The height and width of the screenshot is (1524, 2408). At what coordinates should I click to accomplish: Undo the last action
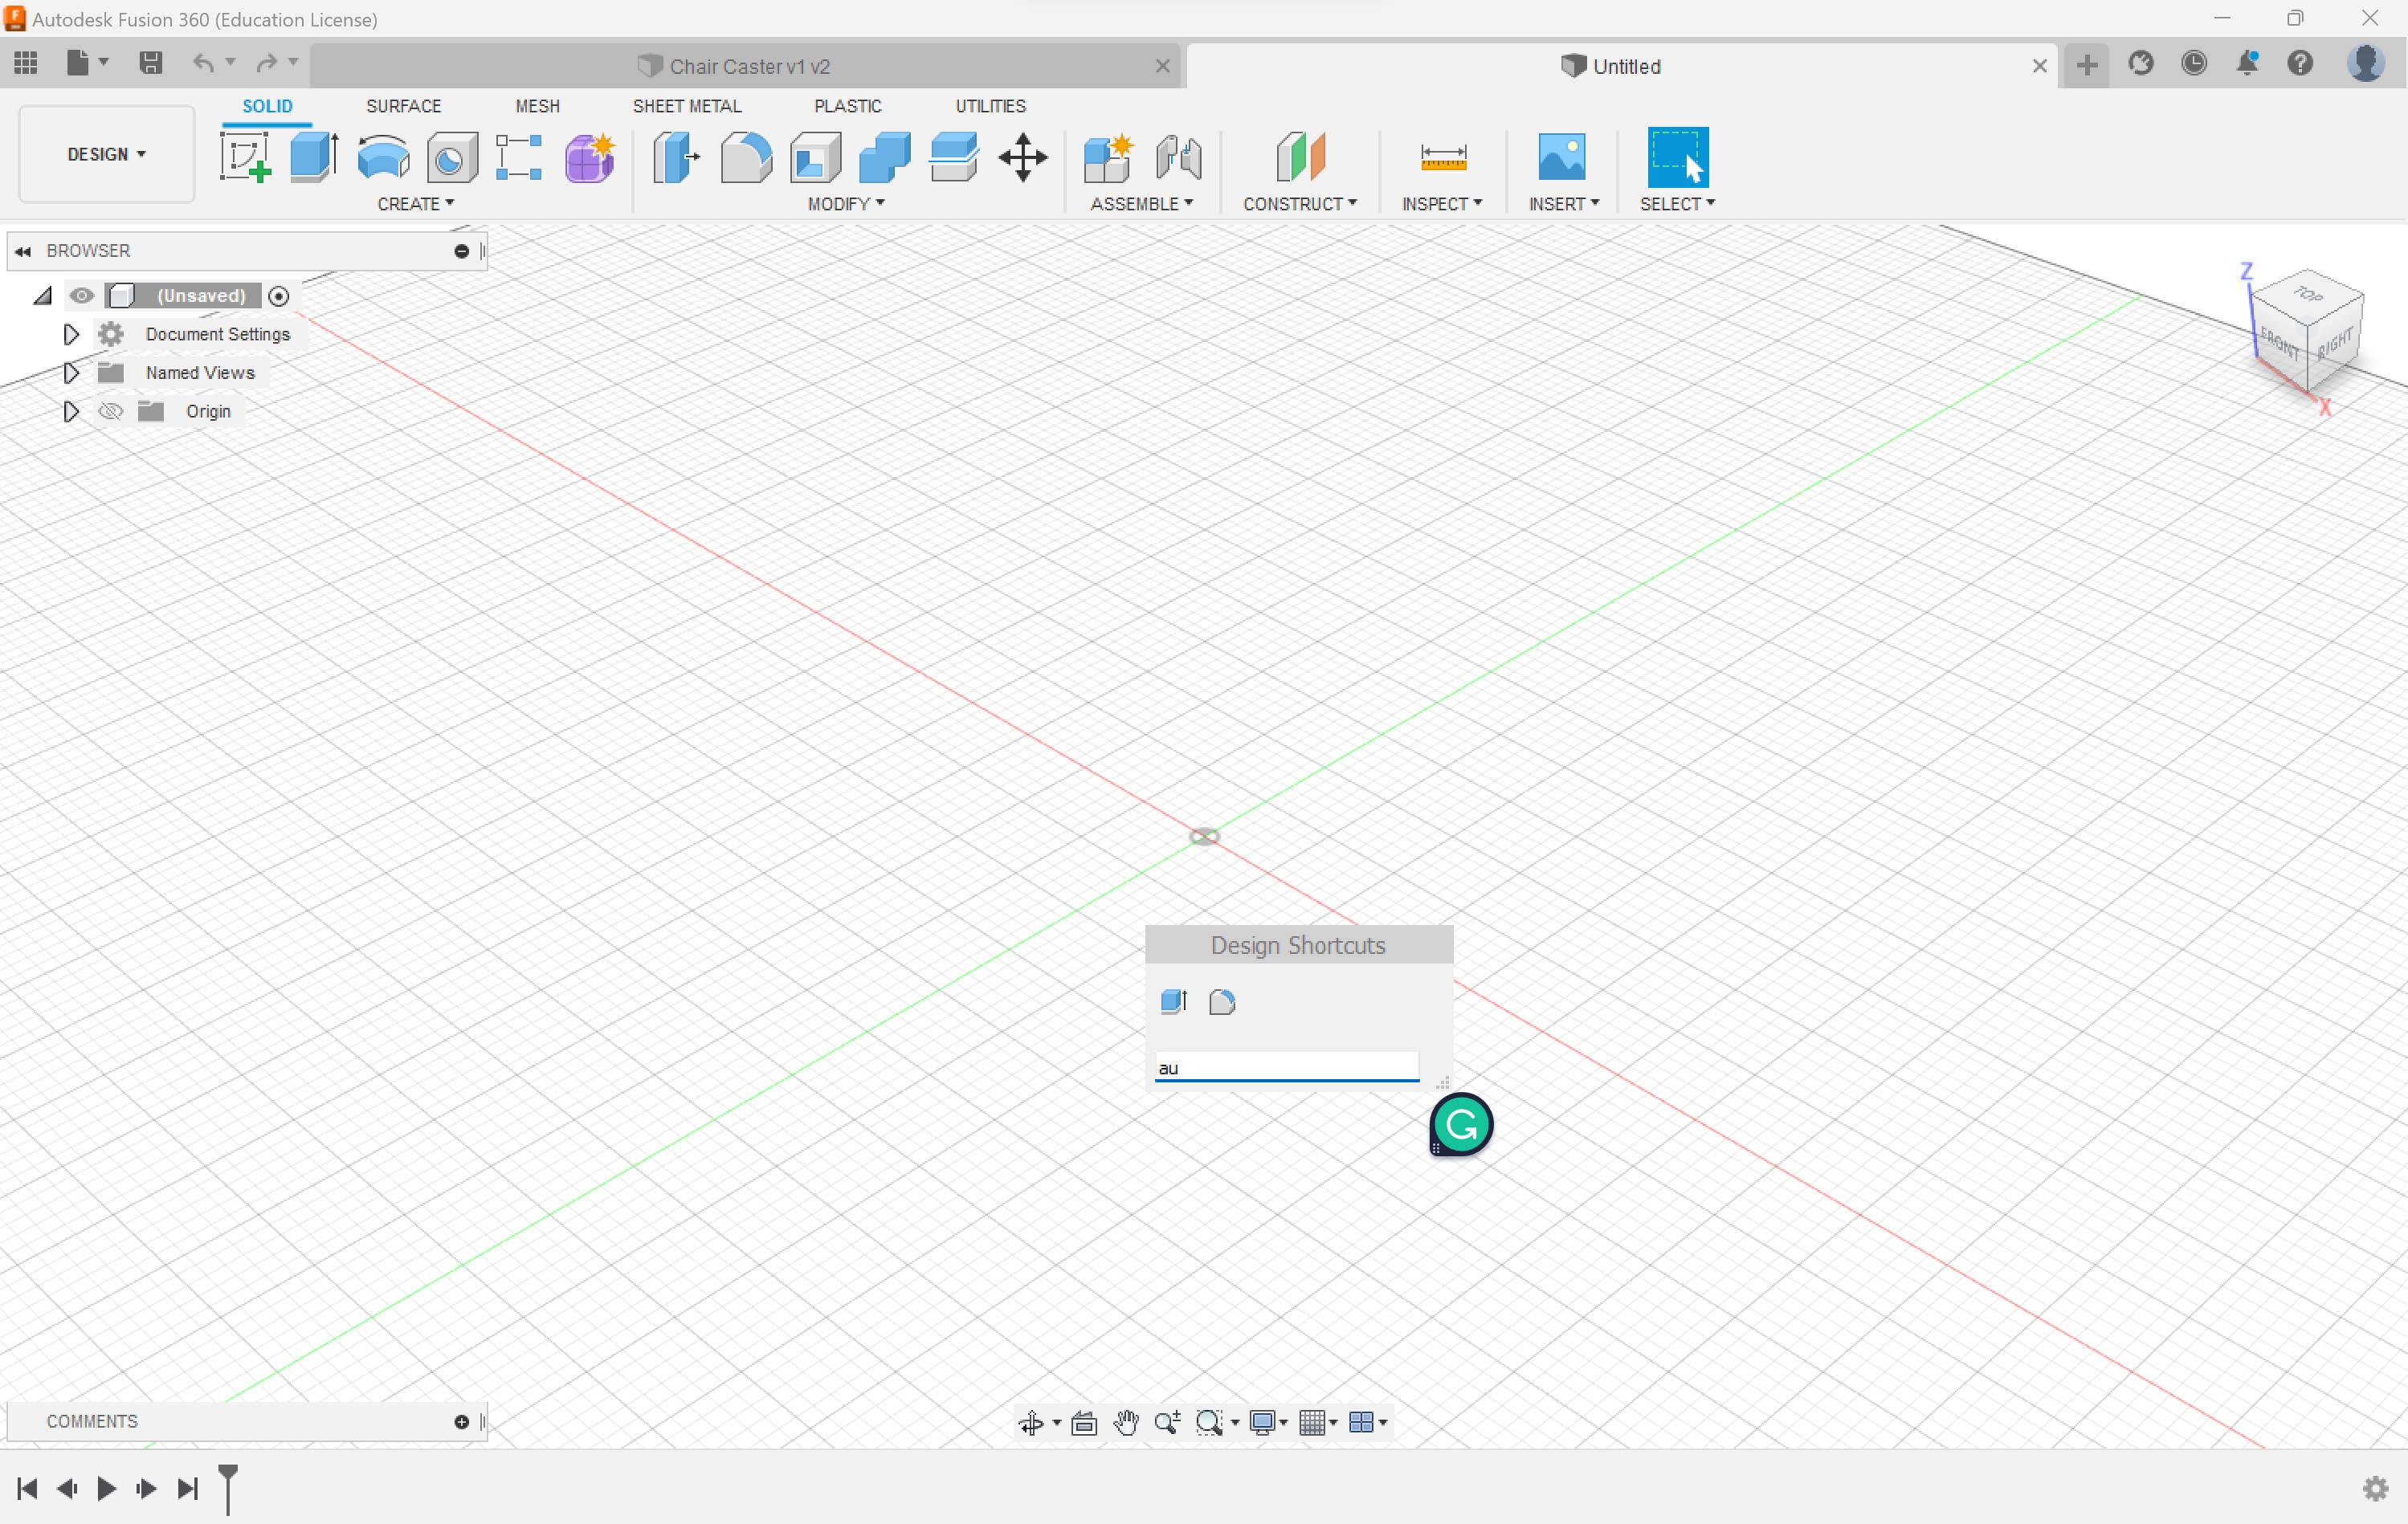[x=202, y=62]
